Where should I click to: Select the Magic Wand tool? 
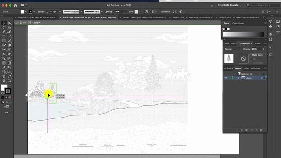coord(4,27)
